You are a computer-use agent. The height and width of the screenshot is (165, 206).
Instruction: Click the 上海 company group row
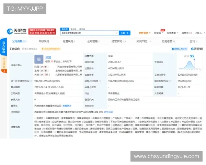58,71
